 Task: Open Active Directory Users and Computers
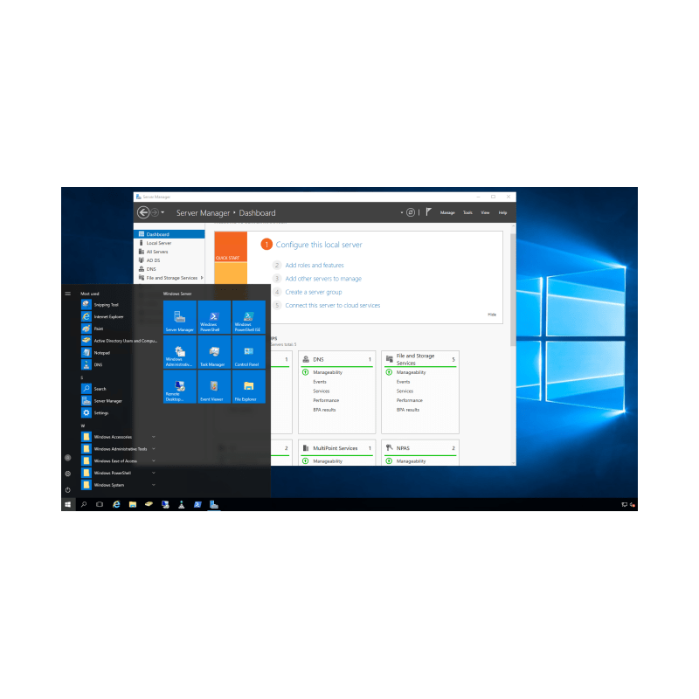click(x=124, y=340)
